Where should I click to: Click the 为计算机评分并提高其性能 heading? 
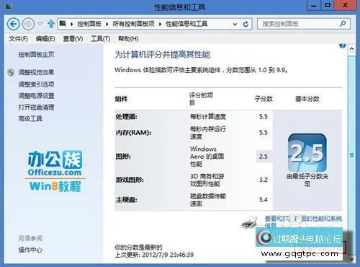(x=163, y=55)
